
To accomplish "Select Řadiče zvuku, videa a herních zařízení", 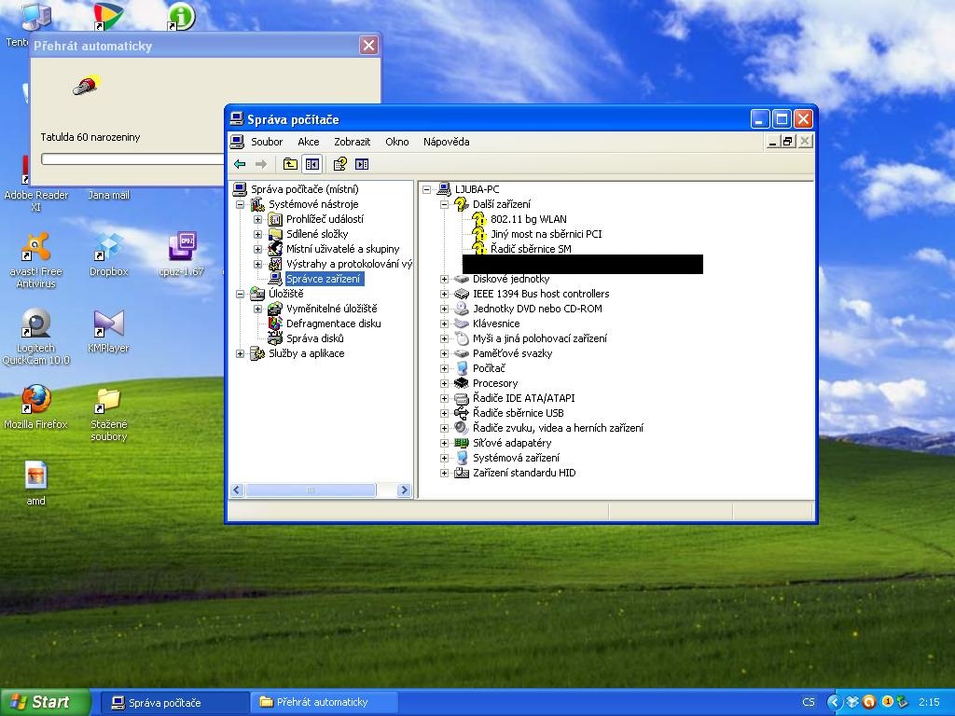I will pyautogui.click(x=558, y=428).
